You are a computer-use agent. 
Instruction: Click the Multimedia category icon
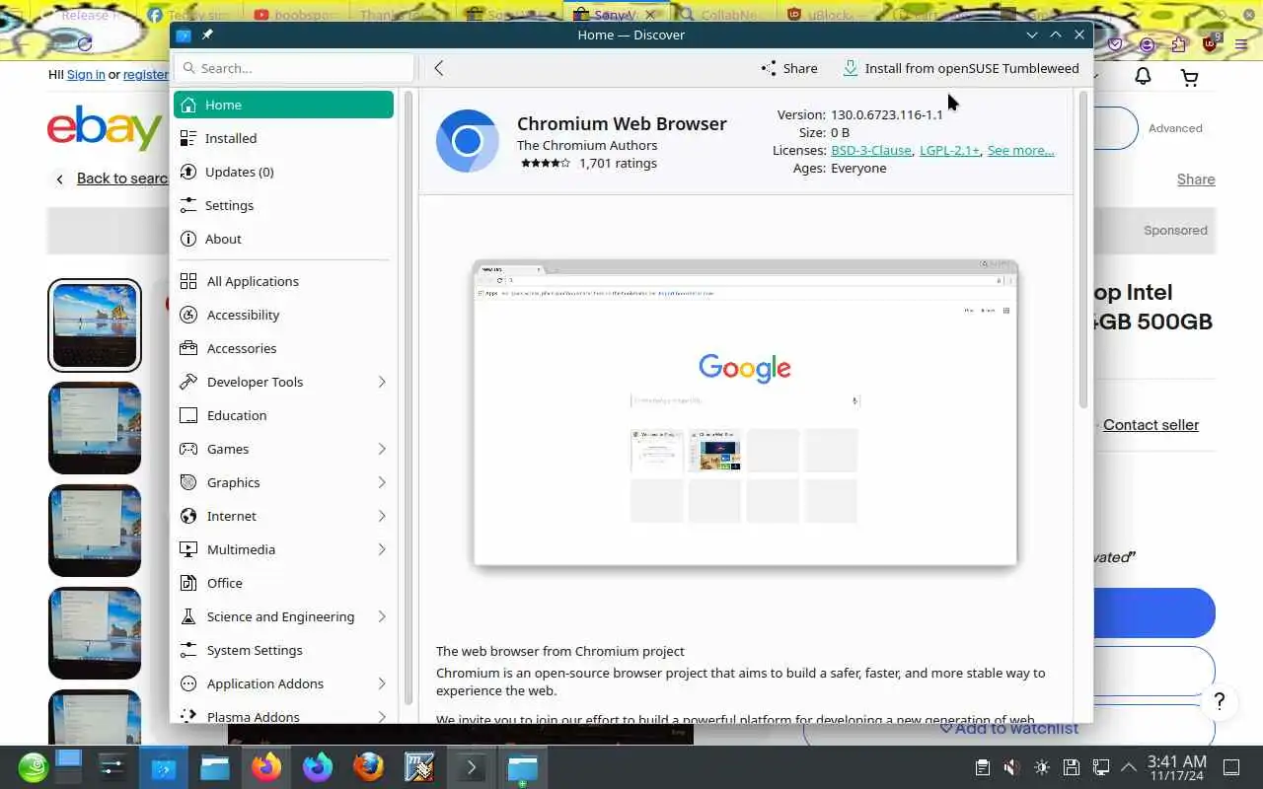[x=188, y=549]
